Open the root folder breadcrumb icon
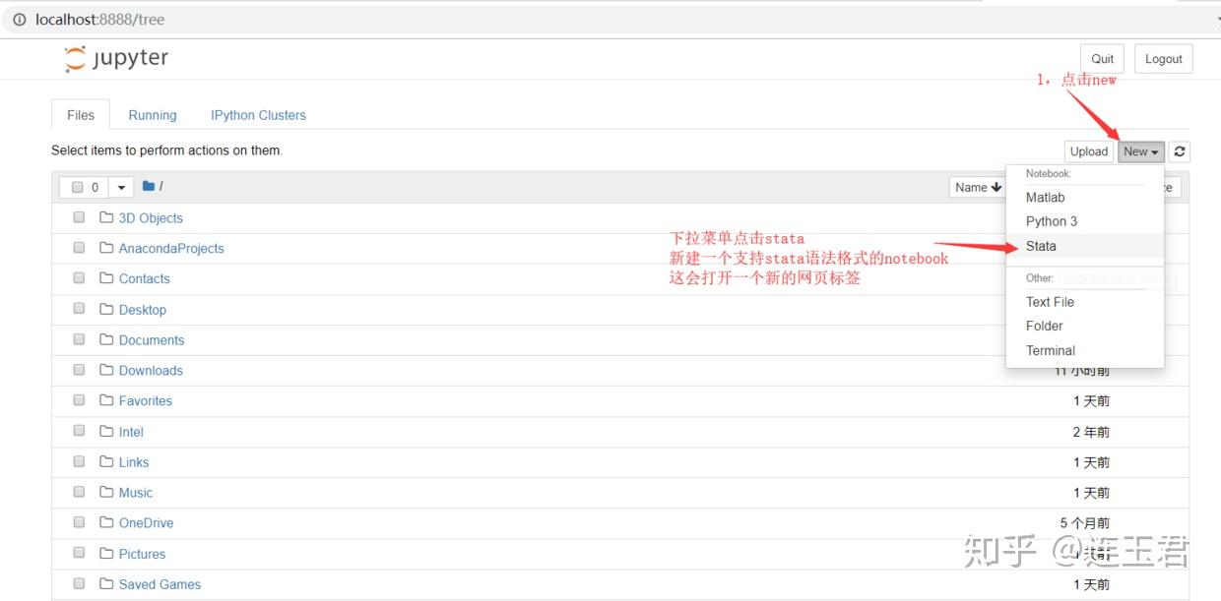The width and height of the screenshot is (1221, 601). 148,185
